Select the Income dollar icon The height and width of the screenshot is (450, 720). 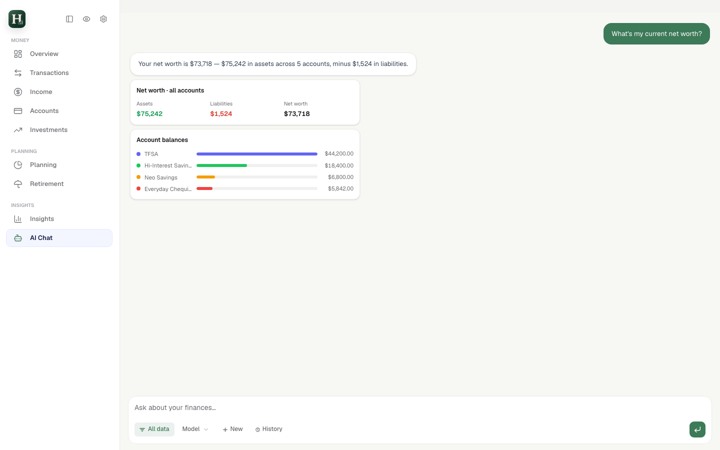pos(18,92)
